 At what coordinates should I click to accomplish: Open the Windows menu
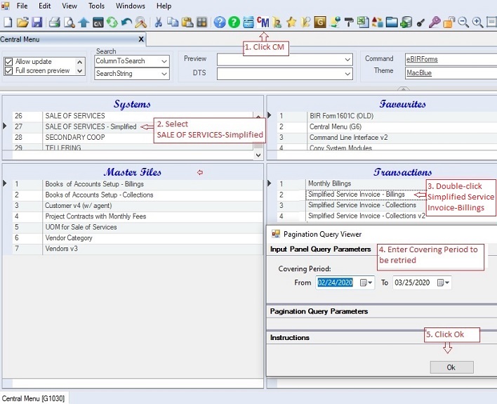coord(130,6)
